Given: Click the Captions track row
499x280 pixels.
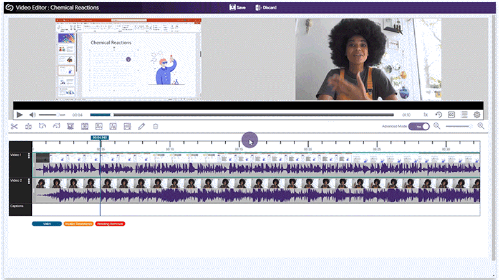Looking at the screenshot, I should coord(256,210).
